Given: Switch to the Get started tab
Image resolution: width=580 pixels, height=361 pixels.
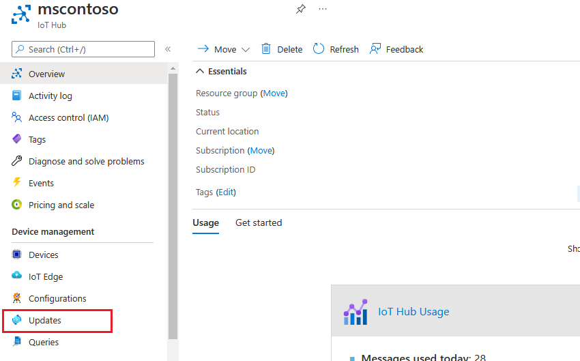Looking at the screenshot, I should coord(259,222).
